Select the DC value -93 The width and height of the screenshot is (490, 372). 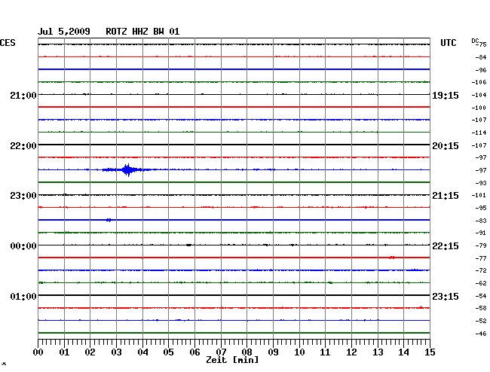tap(481, 183)
